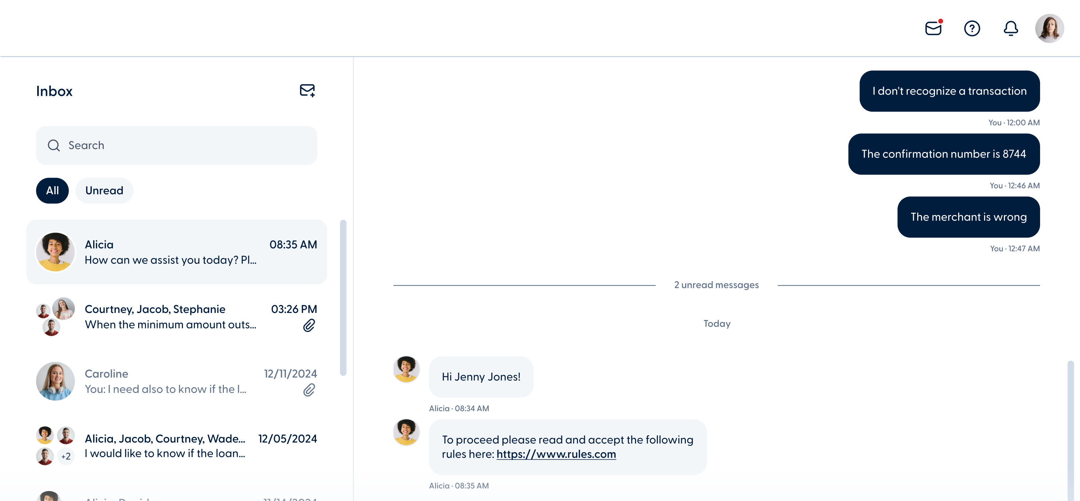Screen dimensions: 1080x501
Task: Click the 'Hi Jenny Jones!' message bubble
Action: tap(481, 377)
